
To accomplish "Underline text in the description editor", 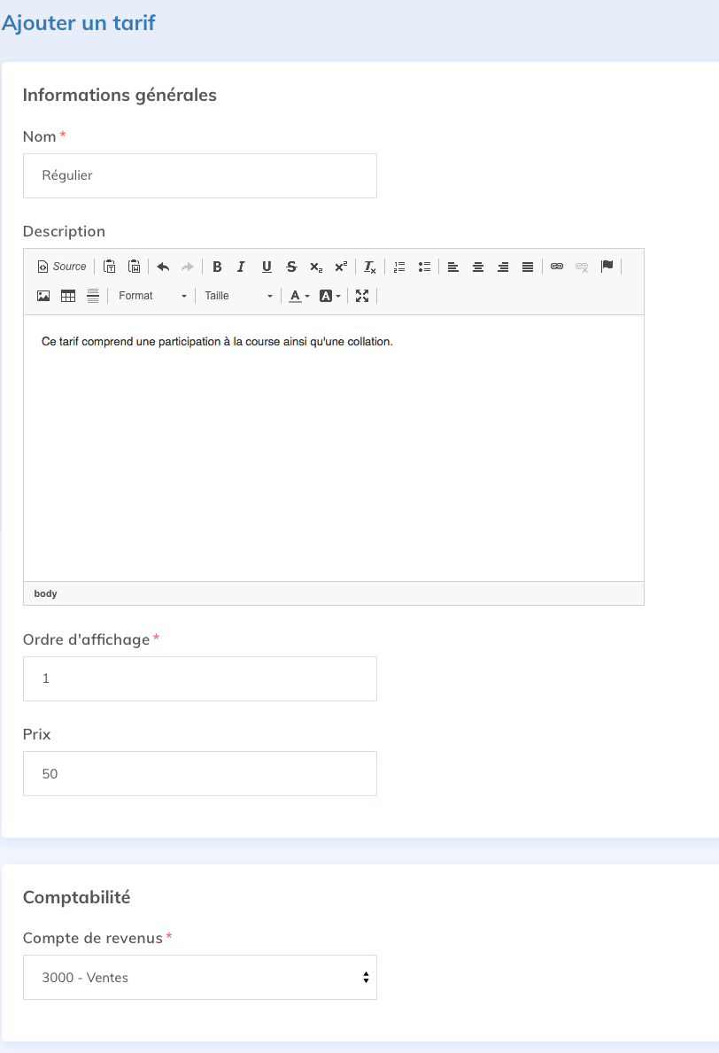I will [267, 266].
